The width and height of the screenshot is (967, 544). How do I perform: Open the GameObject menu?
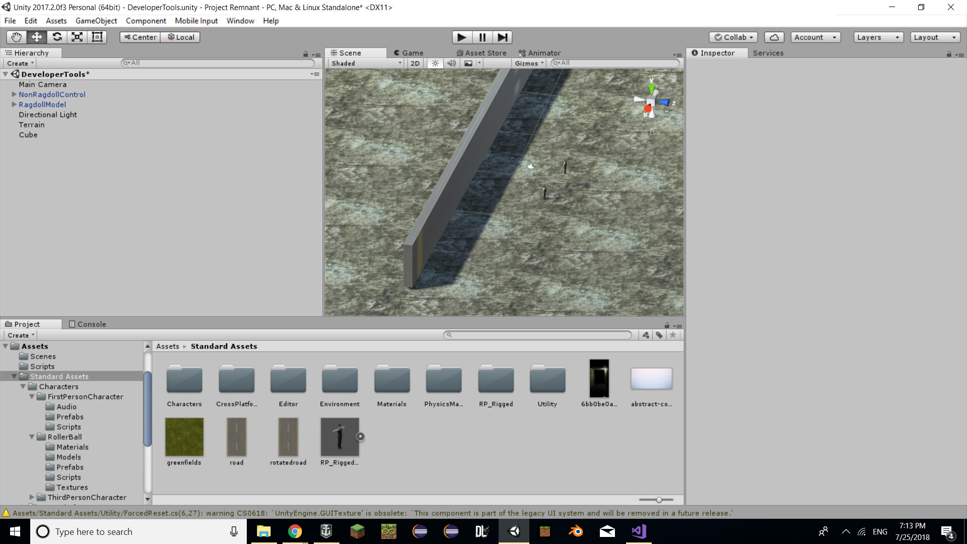tap(96, 21)
